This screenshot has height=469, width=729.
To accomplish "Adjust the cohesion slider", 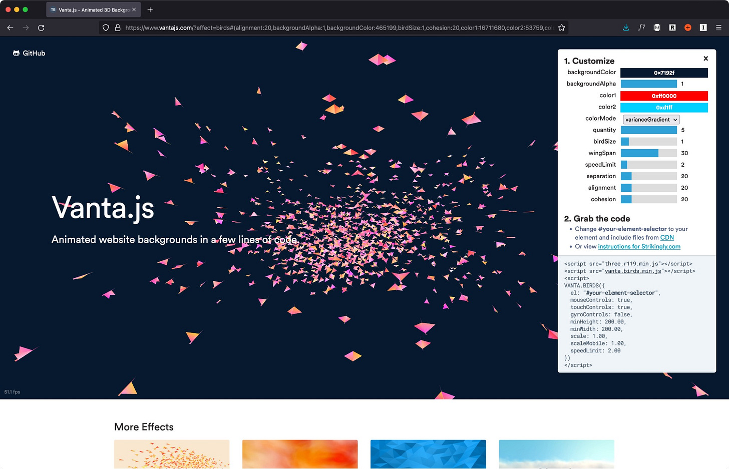I will click(649, 199).
